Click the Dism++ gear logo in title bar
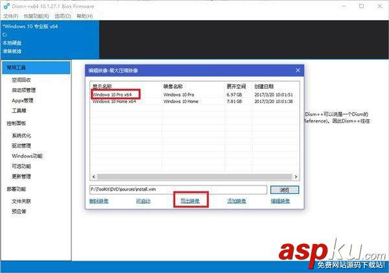389x273 pixels. [6, 6]
